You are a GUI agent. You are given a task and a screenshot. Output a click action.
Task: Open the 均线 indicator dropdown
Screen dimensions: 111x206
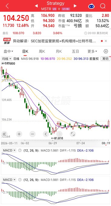tap(7, 59)
